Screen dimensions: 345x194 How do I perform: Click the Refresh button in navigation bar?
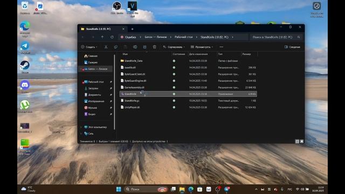coord(112,37)
